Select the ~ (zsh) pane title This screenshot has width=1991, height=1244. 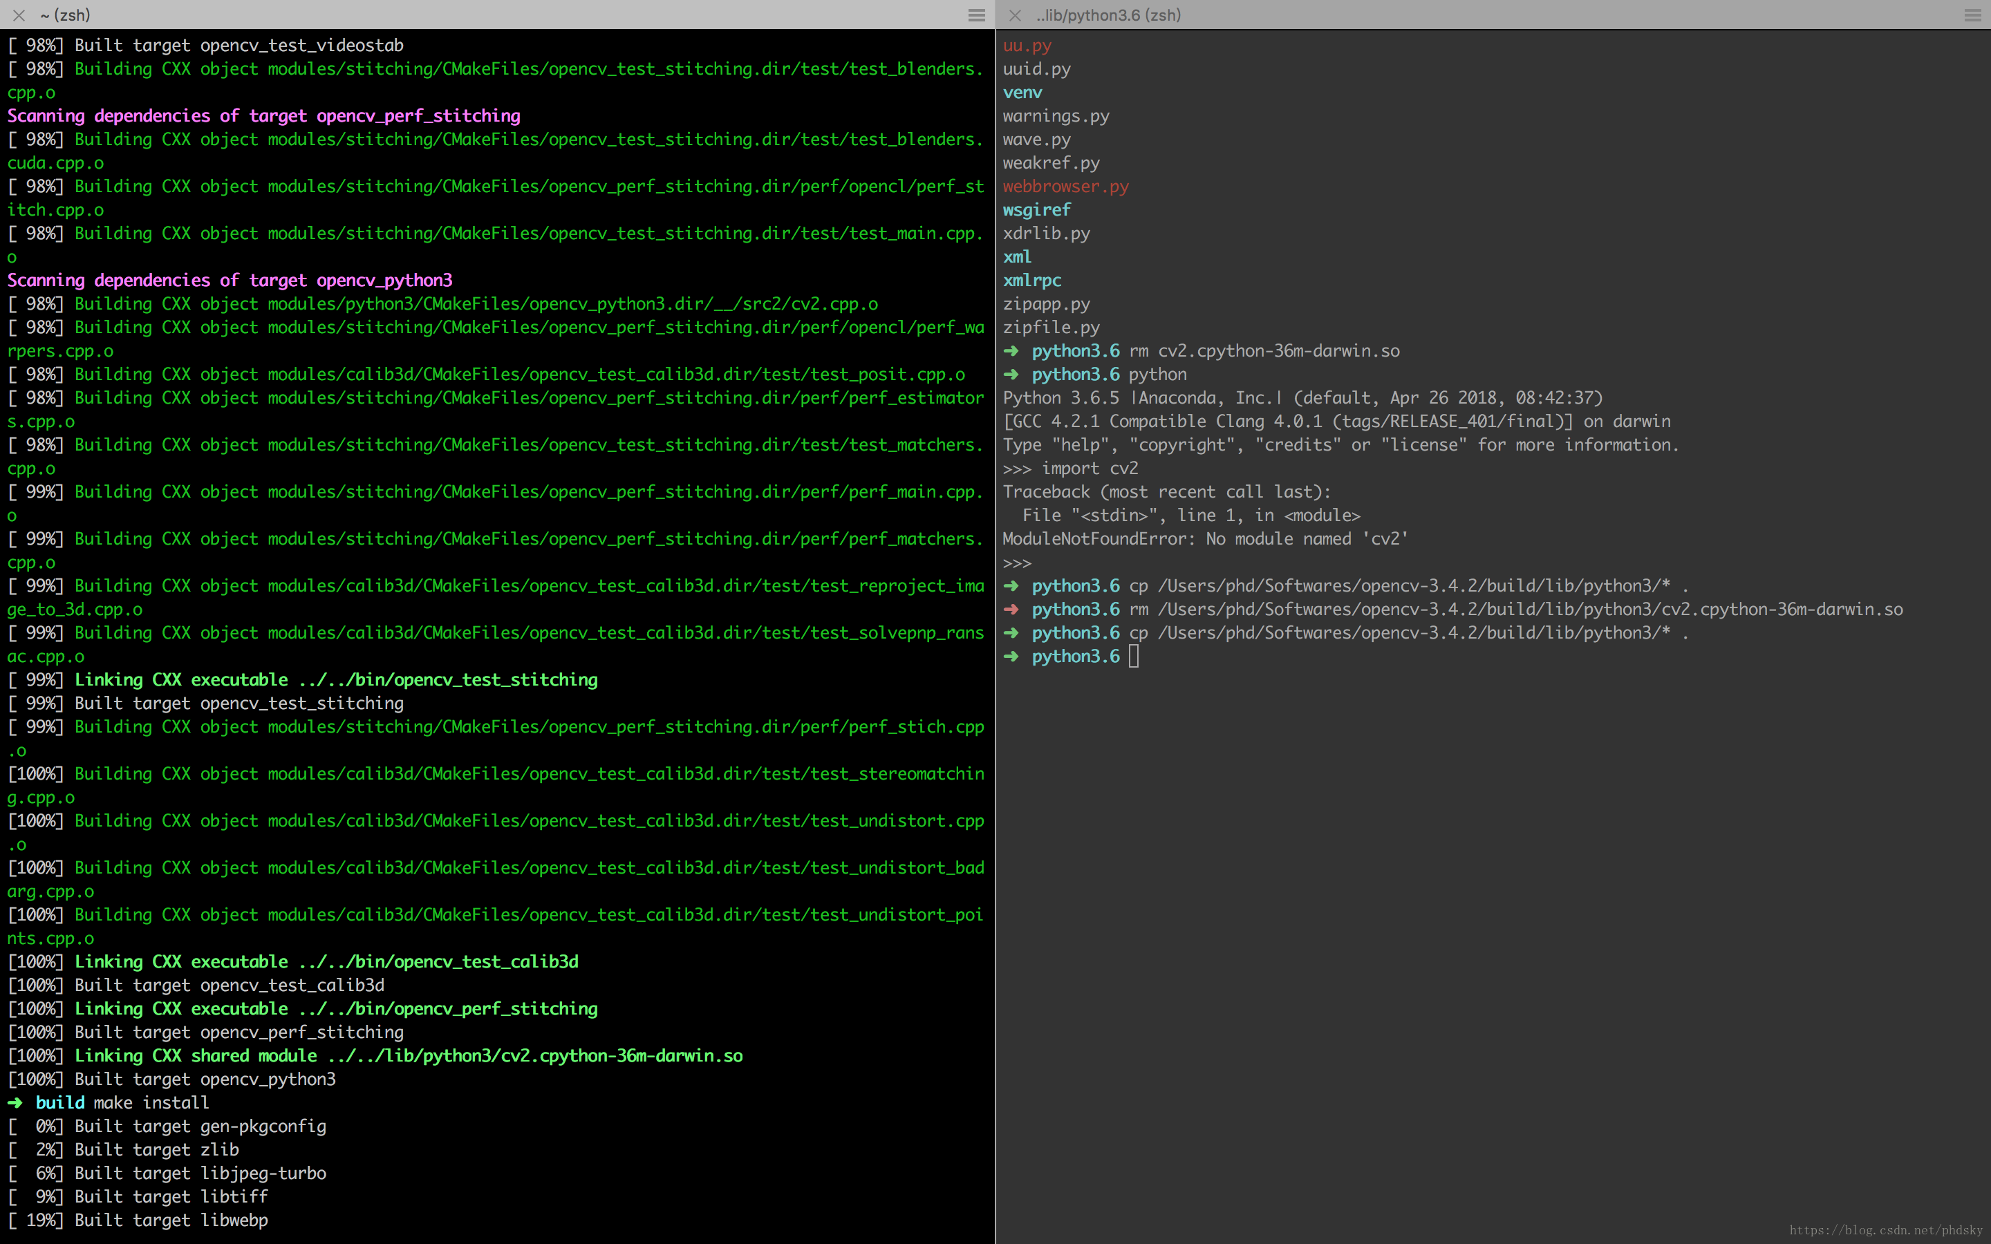point(65,15)
